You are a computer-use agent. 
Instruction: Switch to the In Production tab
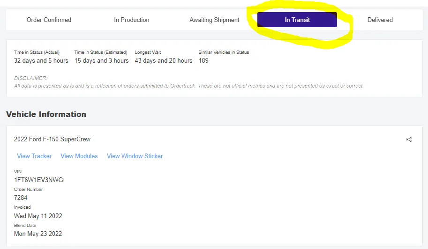coord(132,20)
